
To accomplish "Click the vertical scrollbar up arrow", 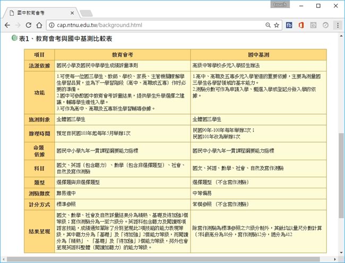I will [341, 36].
